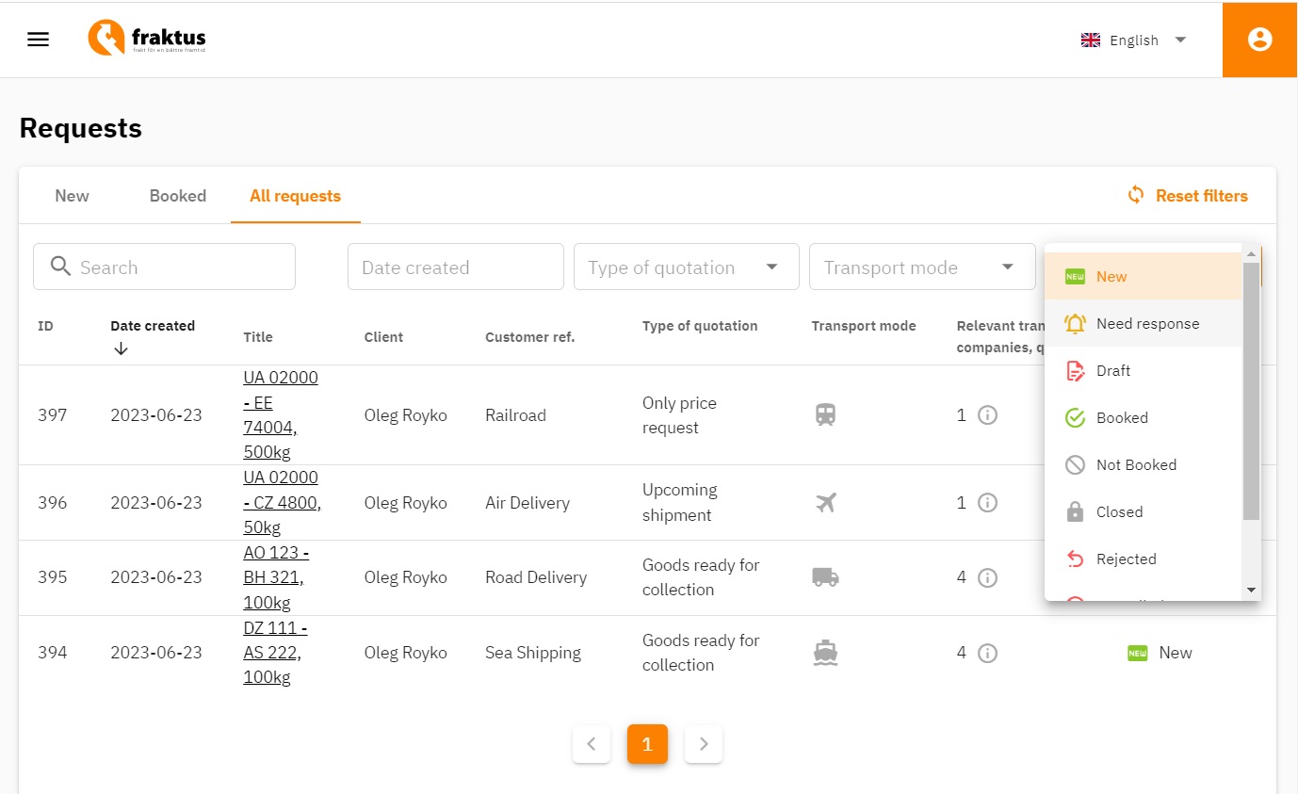Click the green New icon in dropdown
The height and width of the screenshot is (794, 1298).
tap(1075, 276)
